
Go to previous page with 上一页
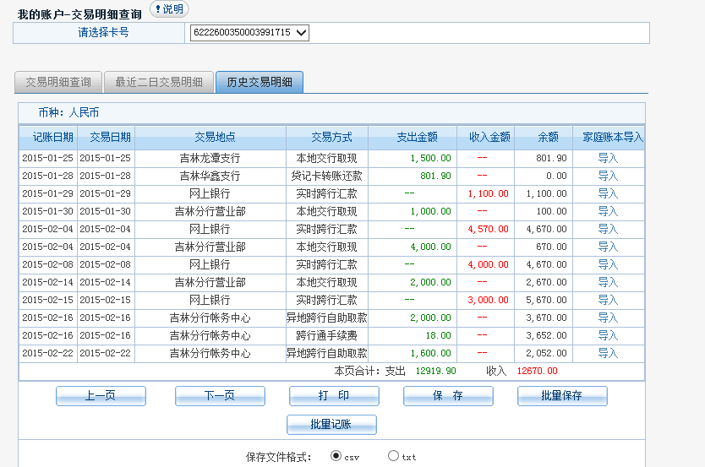tap(101, 396)
